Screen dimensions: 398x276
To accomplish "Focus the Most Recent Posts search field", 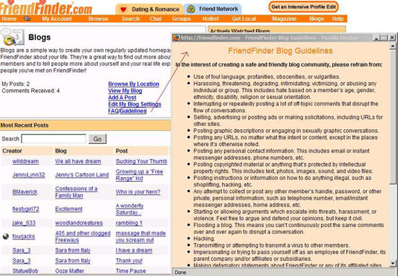I will 54,139.
